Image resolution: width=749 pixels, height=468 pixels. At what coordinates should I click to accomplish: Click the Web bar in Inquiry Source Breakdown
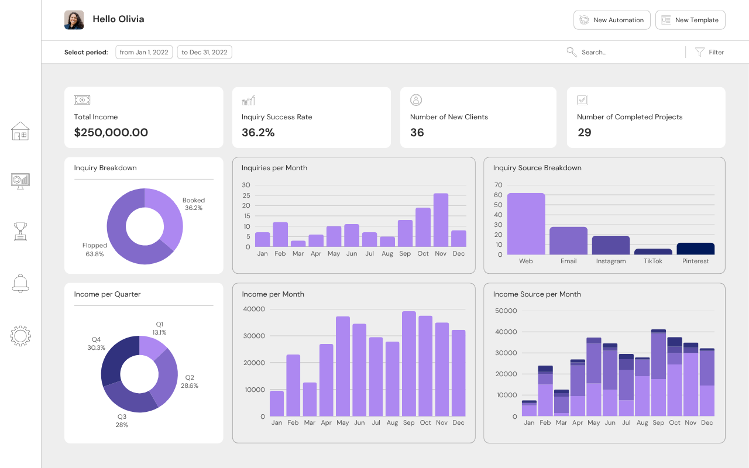click(525, 222)
